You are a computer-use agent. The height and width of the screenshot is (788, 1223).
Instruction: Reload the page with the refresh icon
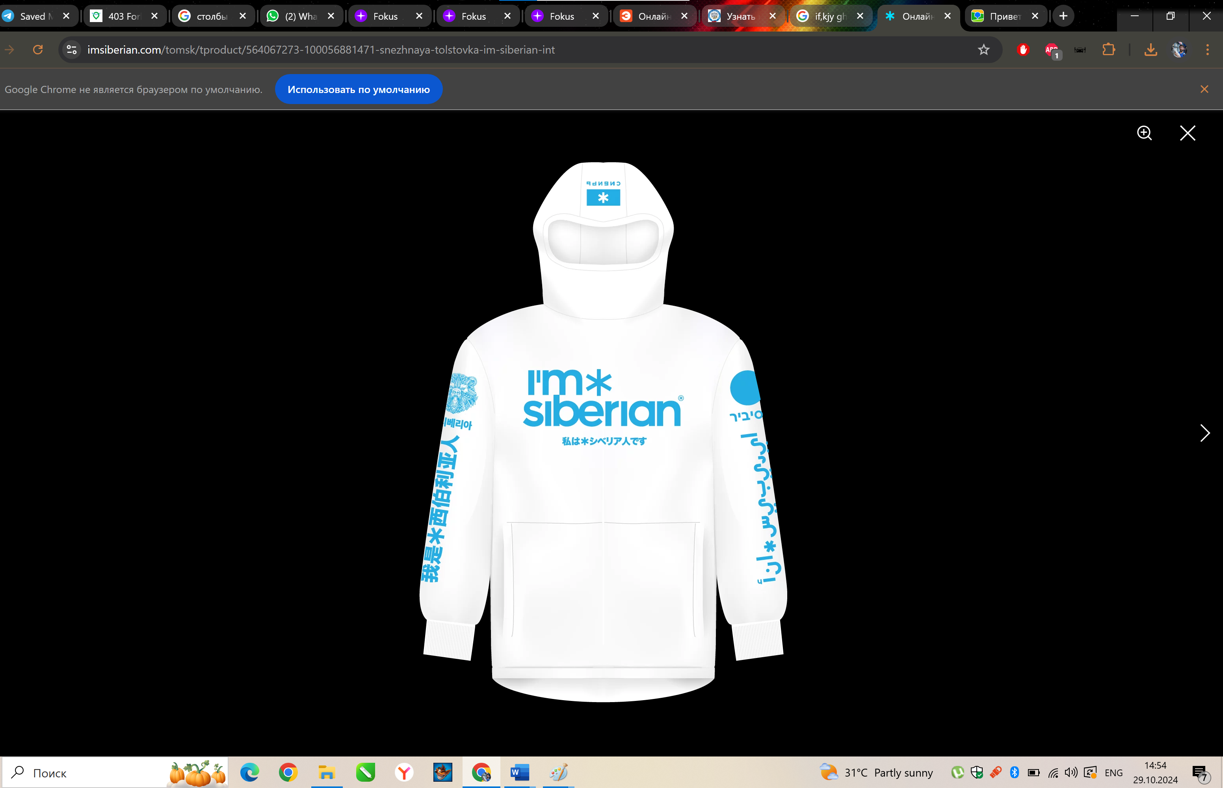coord(38,50)
